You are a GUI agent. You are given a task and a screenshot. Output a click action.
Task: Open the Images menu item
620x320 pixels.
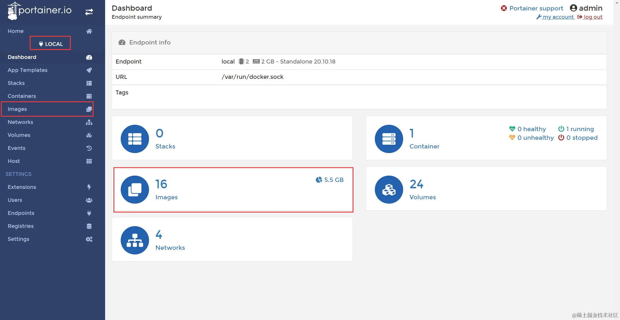click(x=17, y=109)
